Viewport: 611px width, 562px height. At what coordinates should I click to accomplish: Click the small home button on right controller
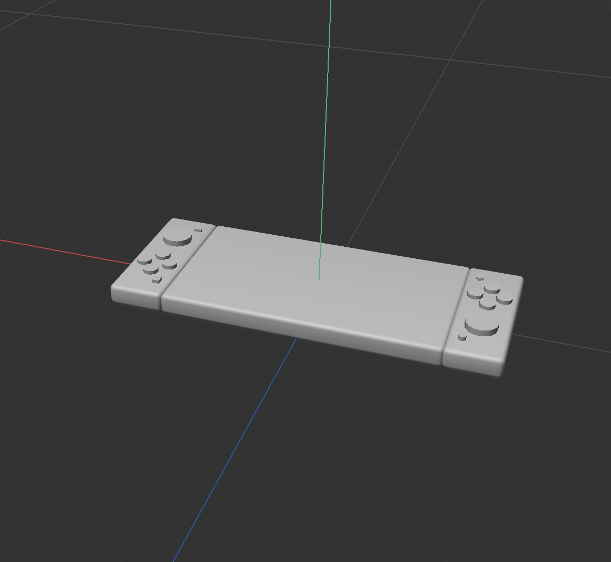click(462, 337)
